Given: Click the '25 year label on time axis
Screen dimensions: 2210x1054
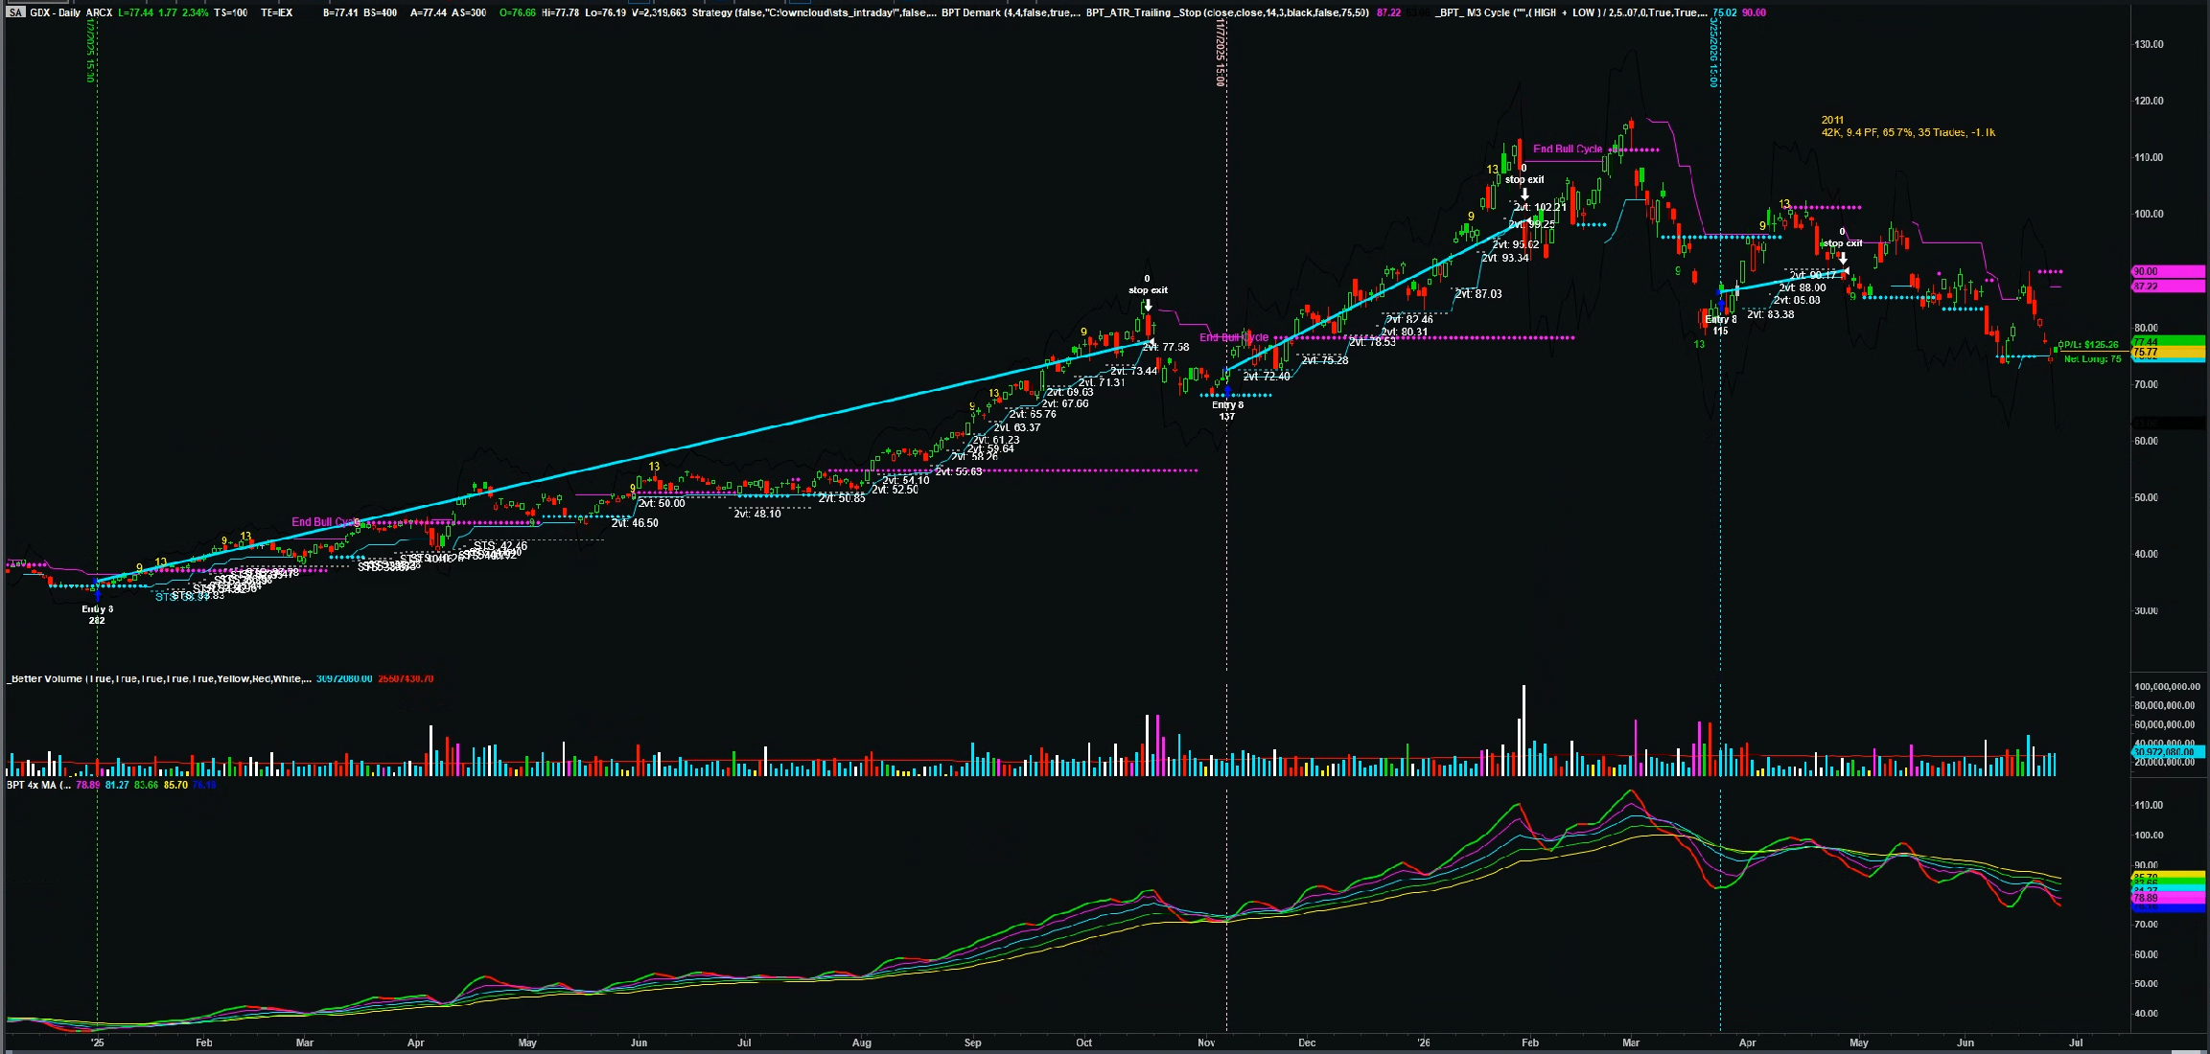Looking at the screenshot, I should (x=97, y=1043).
